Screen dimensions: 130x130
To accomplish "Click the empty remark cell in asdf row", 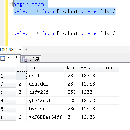I will point(108,76).
